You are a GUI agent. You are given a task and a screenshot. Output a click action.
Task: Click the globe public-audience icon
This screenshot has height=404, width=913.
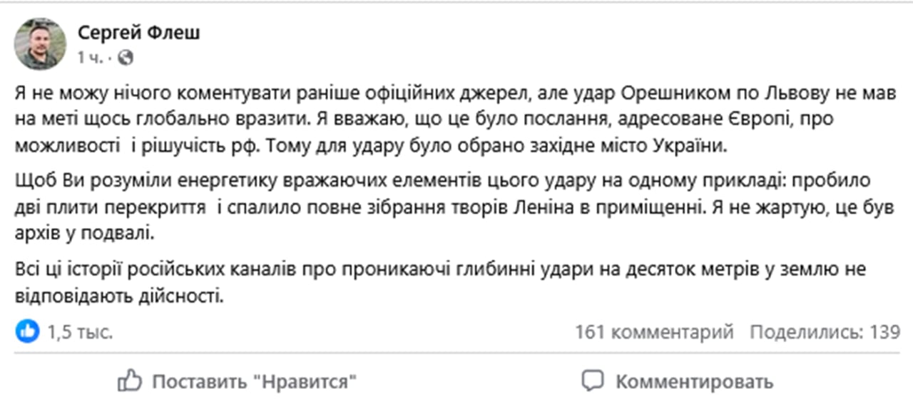pos(126,58)
